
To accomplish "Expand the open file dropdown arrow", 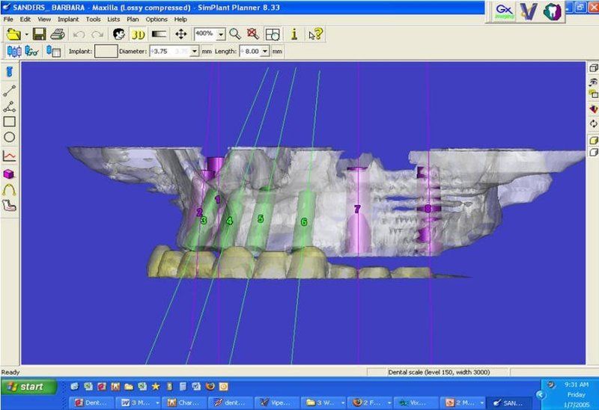I will [x=26, y=34].
